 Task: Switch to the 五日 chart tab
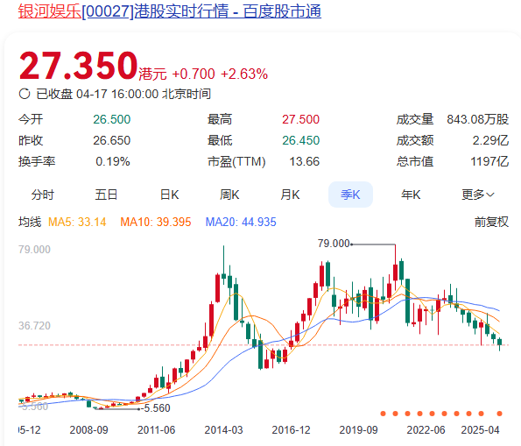point(106,195)
